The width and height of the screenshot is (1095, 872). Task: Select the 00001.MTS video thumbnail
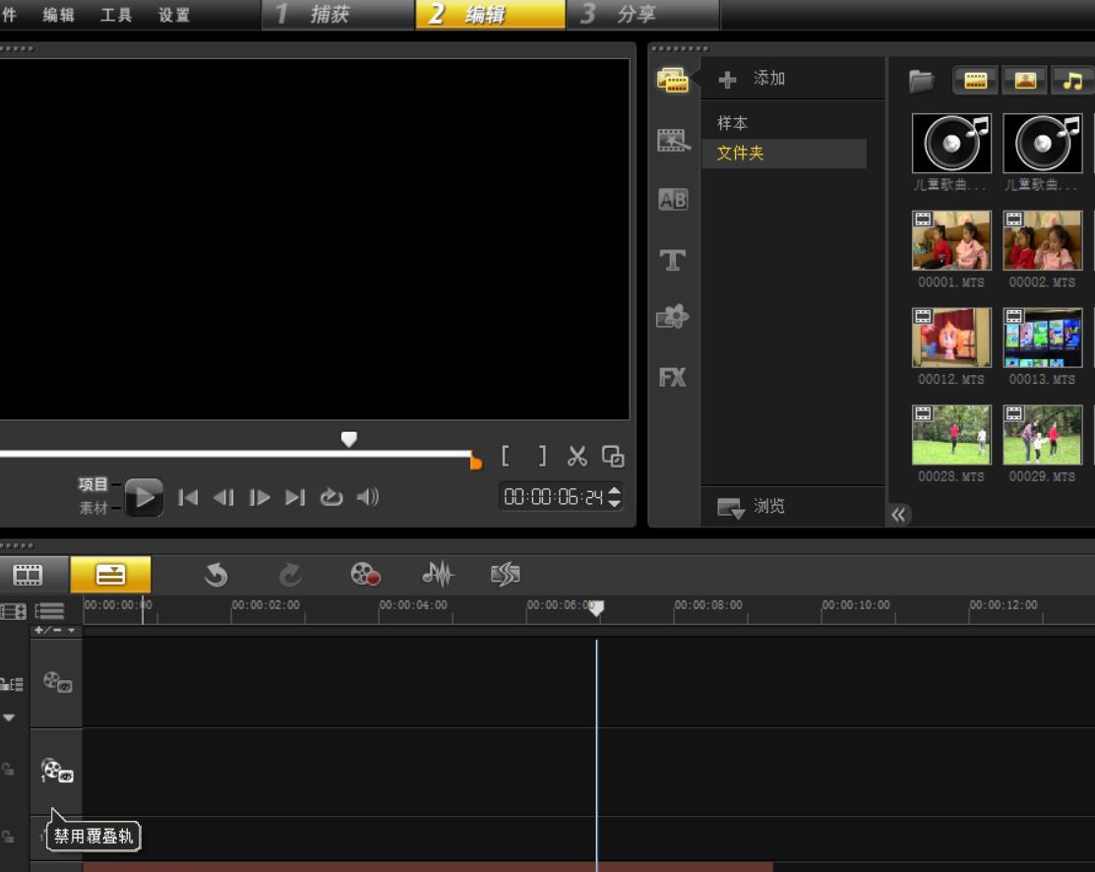coord(951,240)
